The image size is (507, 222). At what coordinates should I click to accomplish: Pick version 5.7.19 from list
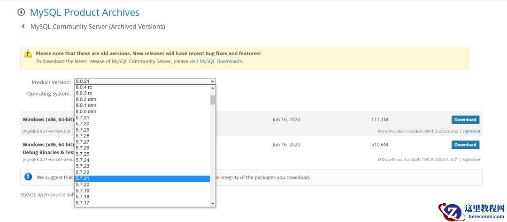pyautogui.click(x=142, y=191)
